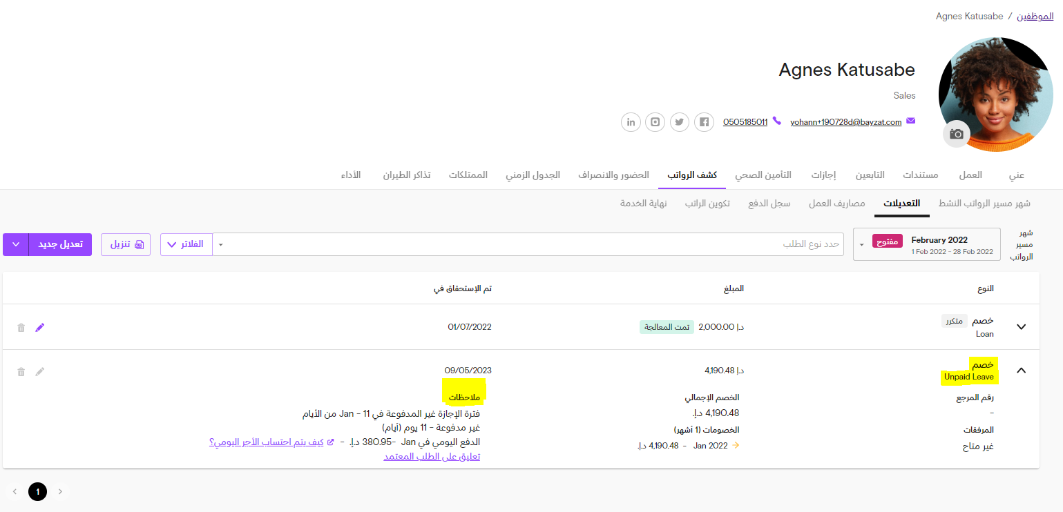Image resolution: width=1063 pixels, height=512 pixels.
Task: Click Agnes Katusabe's profile photo
Action: (x=996, y=95)
